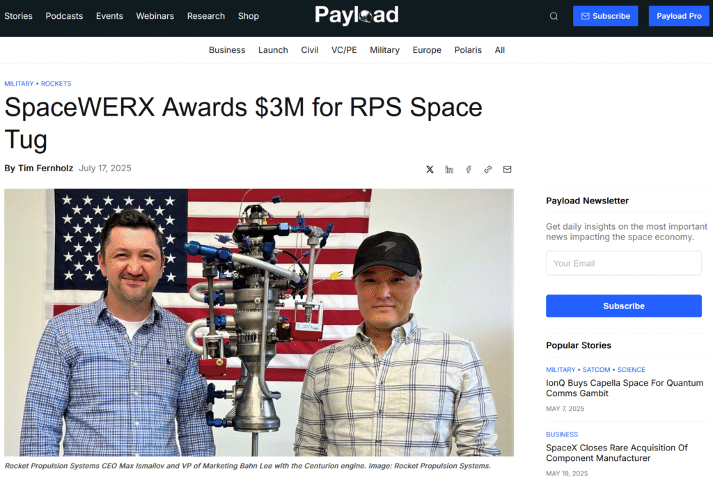Click the photo caption text
The width and height of the screenshot is (713, 479).
tap(248, 466)
